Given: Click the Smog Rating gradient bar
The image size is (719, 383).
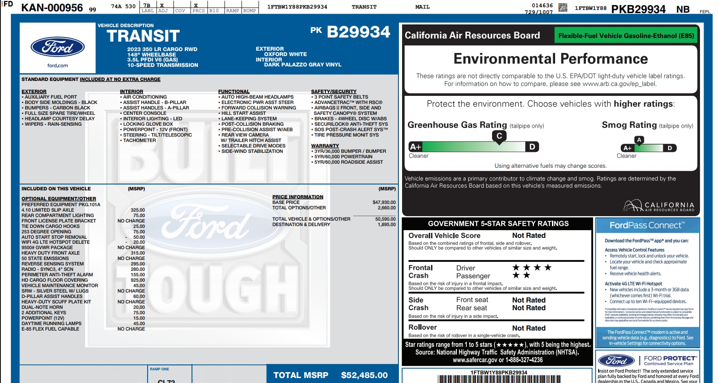Looking at the screenshot, I should coord(648,148).
